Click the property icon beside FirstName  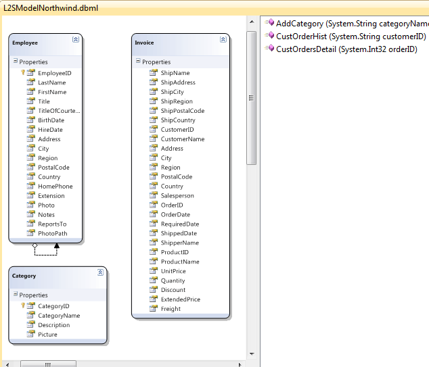tap(31, 91)
